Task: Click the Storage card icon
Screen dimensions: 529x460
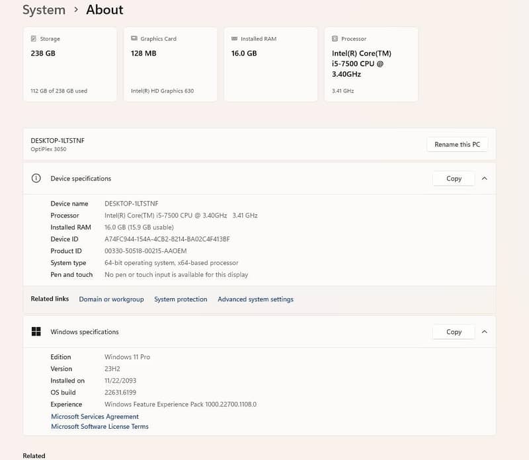Action: 34,38
